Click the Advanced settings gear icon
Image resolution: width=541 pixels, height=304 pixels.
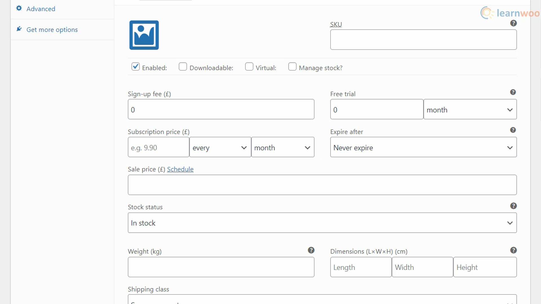click(x=19, y=8)
